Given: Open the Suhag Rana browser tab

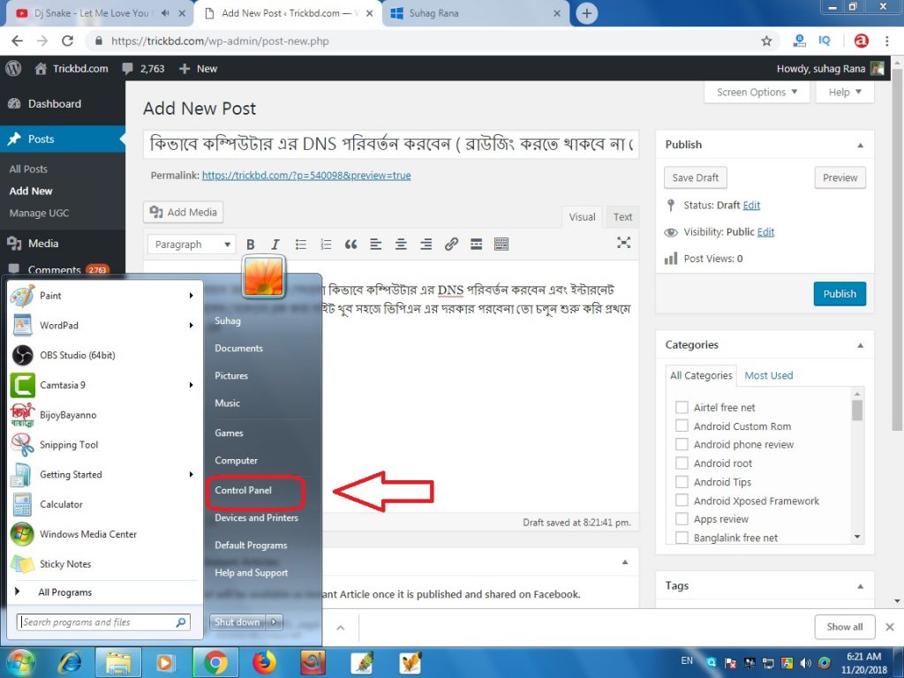Looking at the screenshot, I should tap(476, 13).
